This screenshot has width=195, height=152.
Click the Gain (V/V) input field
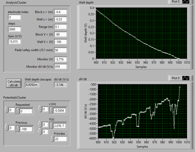pos(14,41)
